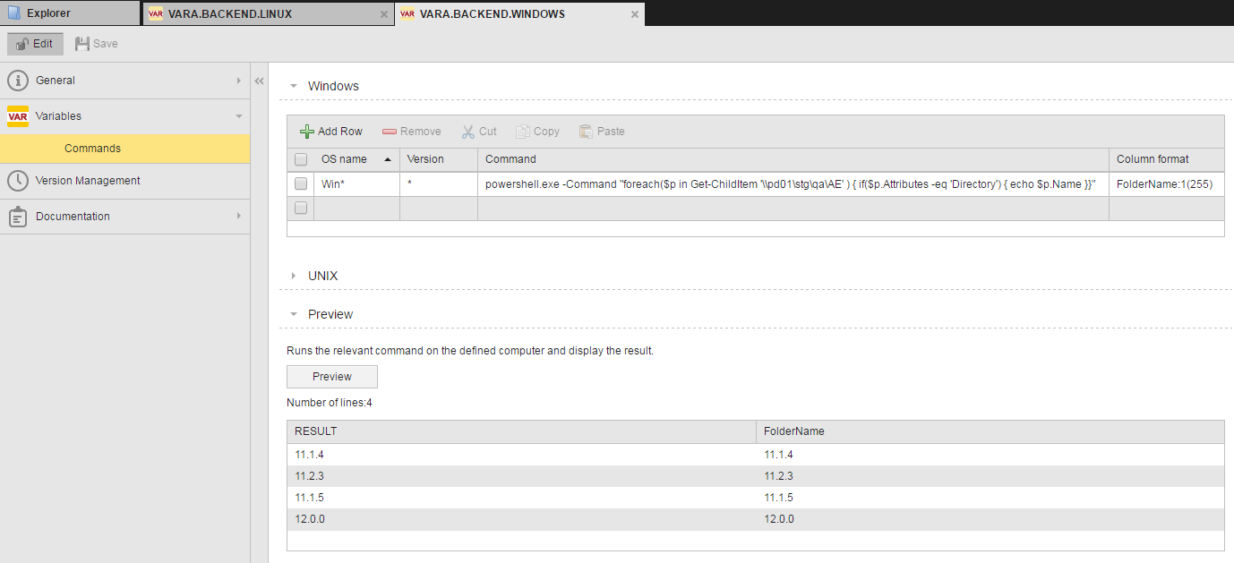This screenshot has height=563, width=1234.
Task: Collapse the Preview section
Action: [x=294, y=314]
